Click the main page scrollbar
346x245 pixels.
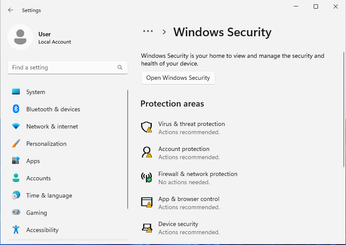tap(344, 110)
